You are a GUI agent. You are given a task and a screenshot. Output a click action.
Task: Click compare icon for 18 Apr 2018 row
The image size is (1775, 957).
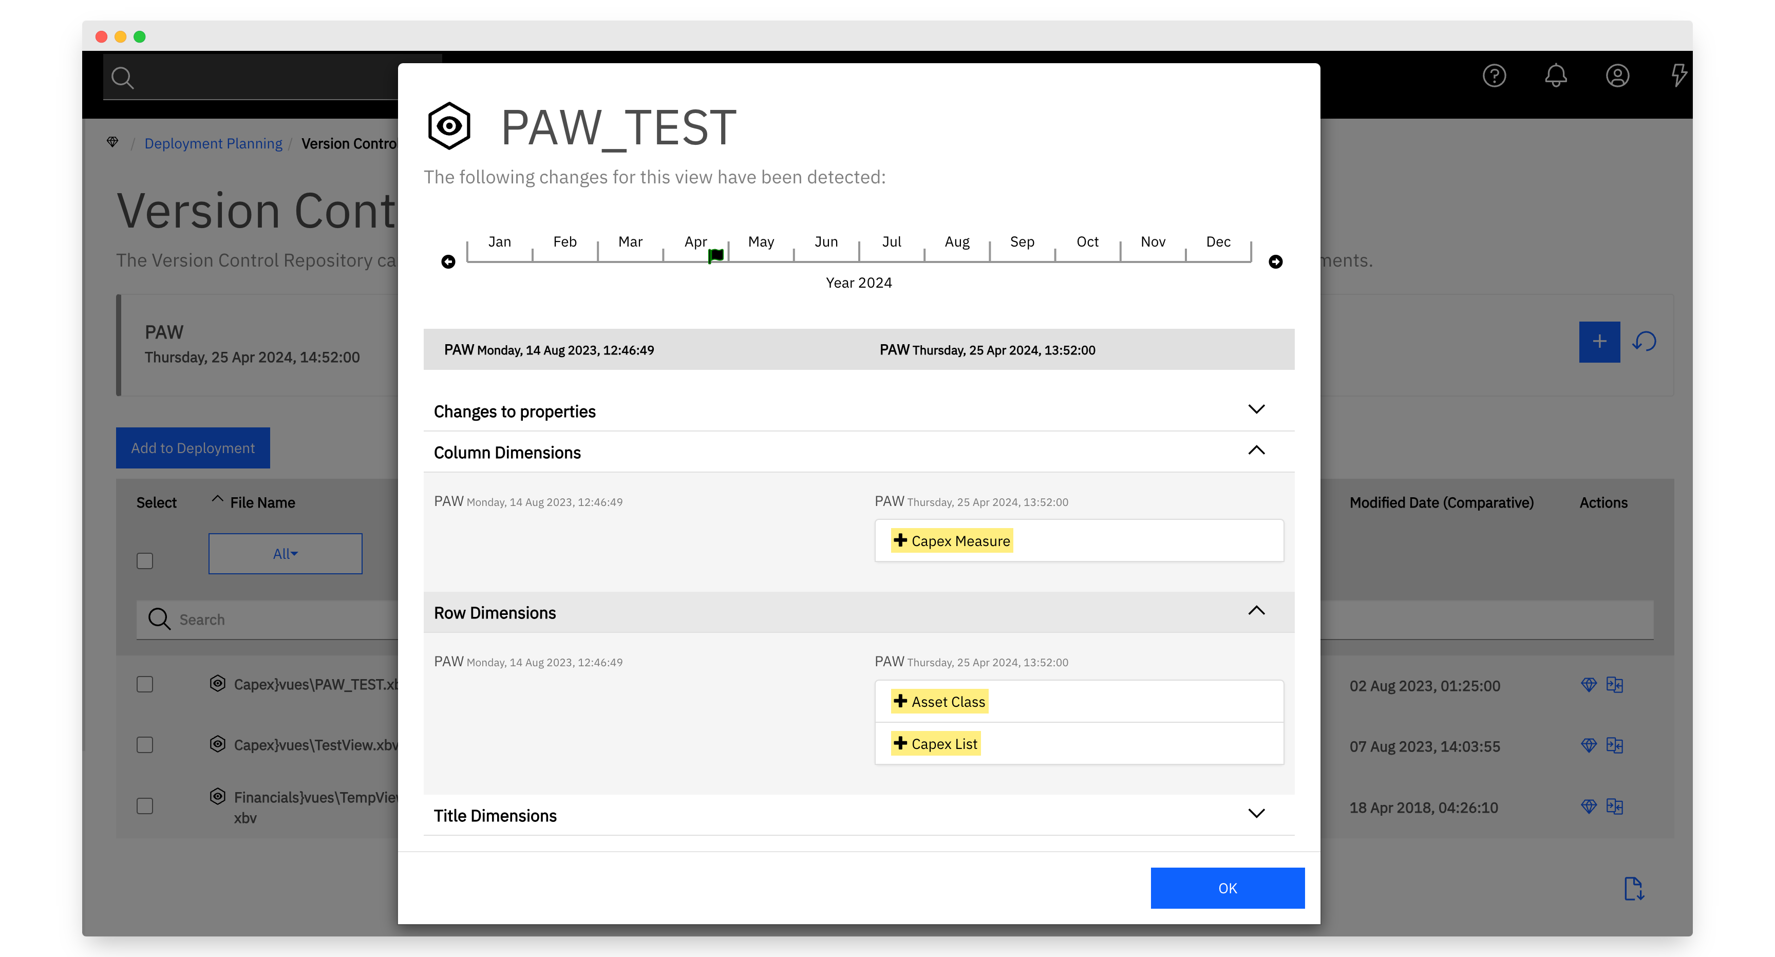1614,806
